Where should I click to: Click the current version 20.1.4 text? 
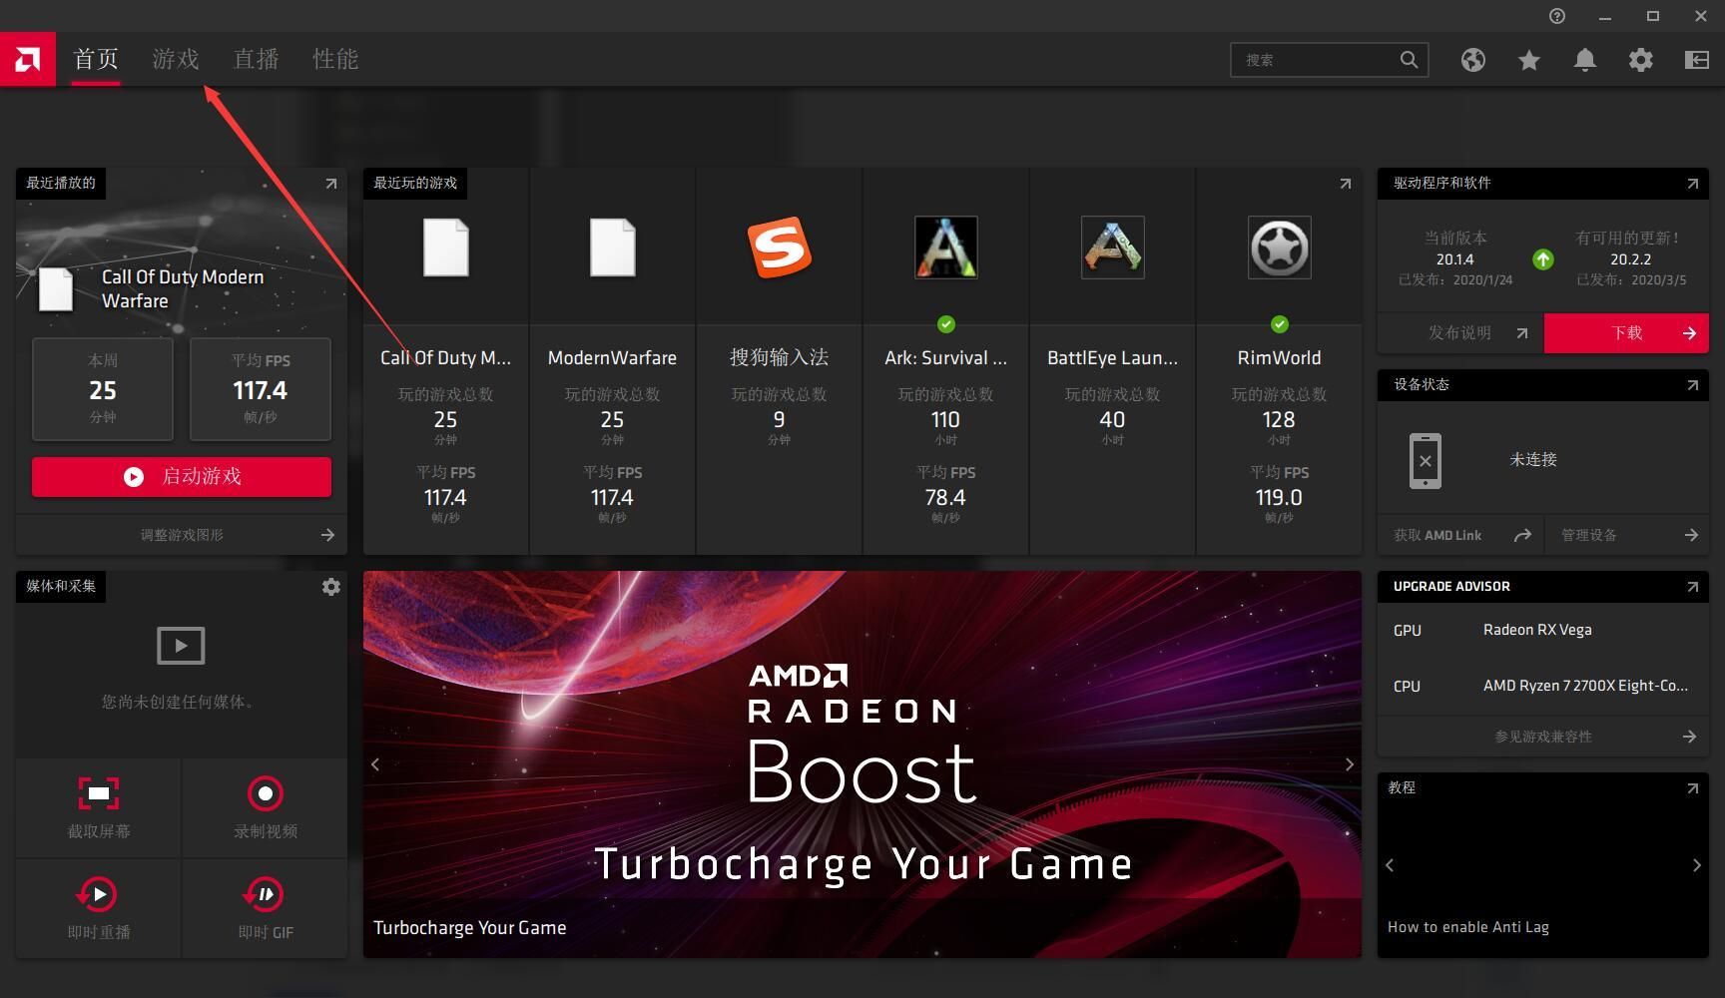pos(1455,259)
